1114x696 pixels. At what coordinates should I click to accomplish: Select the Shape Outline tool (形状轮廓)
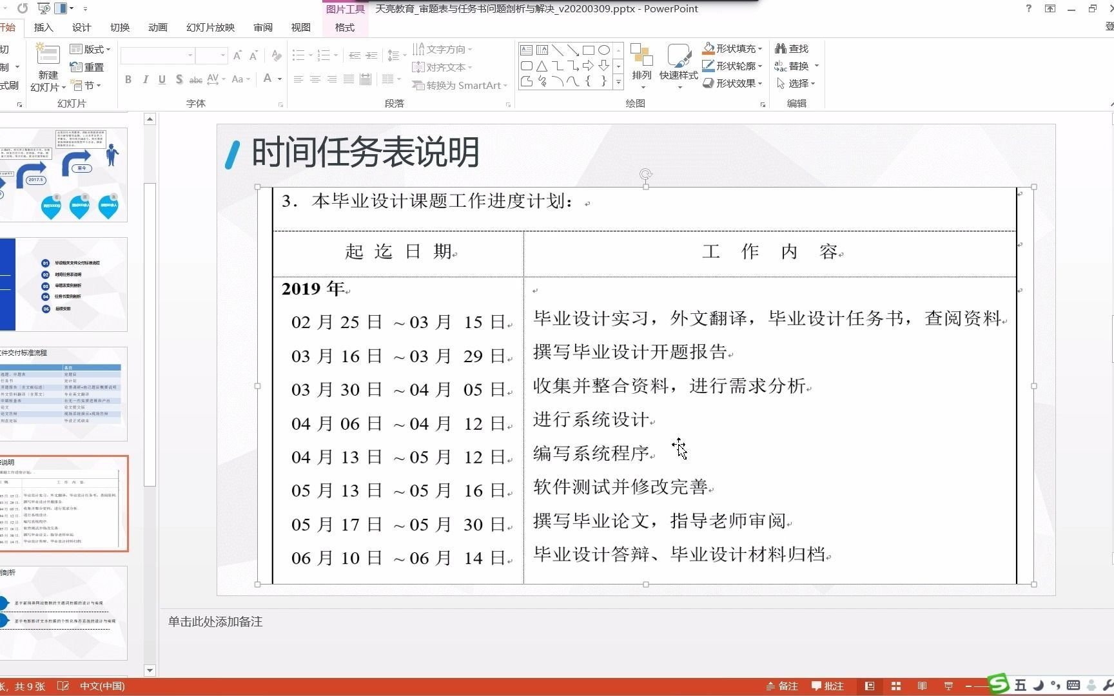coord(732,65)
